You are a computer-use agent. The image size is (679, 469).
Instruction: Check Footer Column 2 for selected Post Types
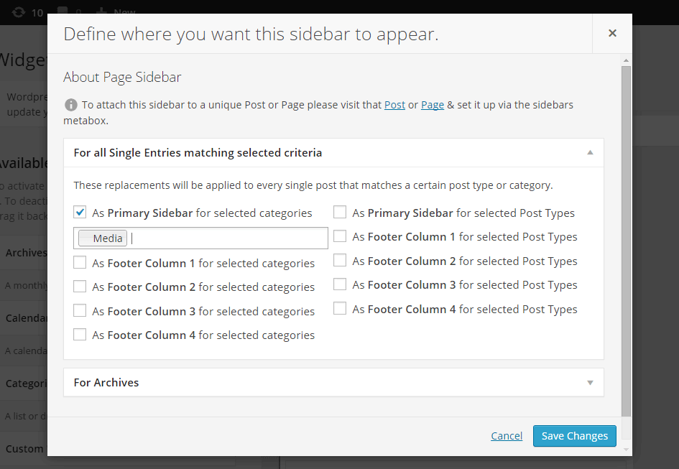coord(339,259)
